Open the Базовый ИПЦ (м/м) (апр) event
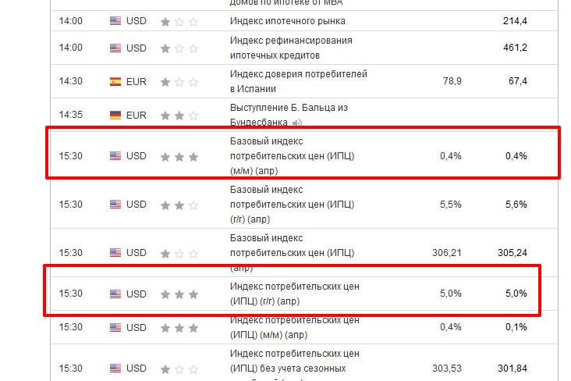571x381 pixels. (293, 155)
